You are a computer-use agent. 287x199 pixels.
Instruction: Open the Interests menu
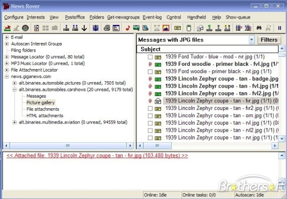[x=36, y=18]
